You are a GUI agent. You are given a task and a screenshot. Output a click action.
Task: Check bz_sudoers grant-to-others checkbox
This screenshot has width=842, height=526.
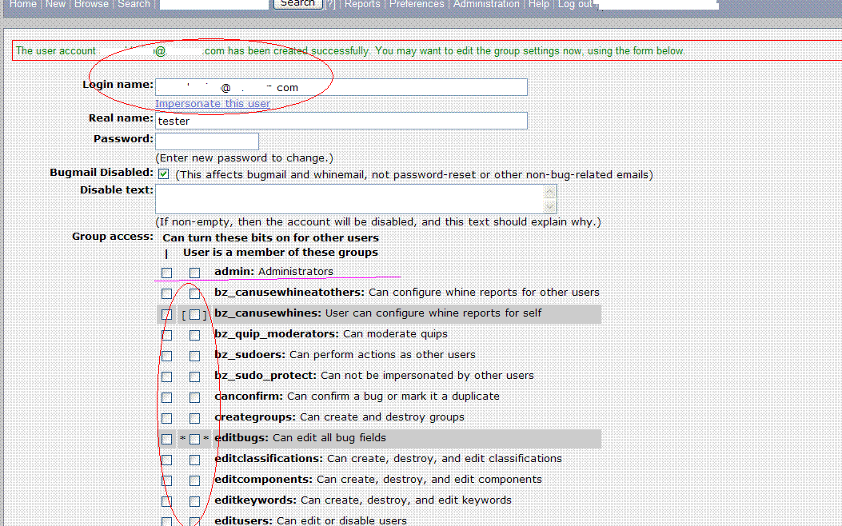pyautogui.click(x=166, y=356)
